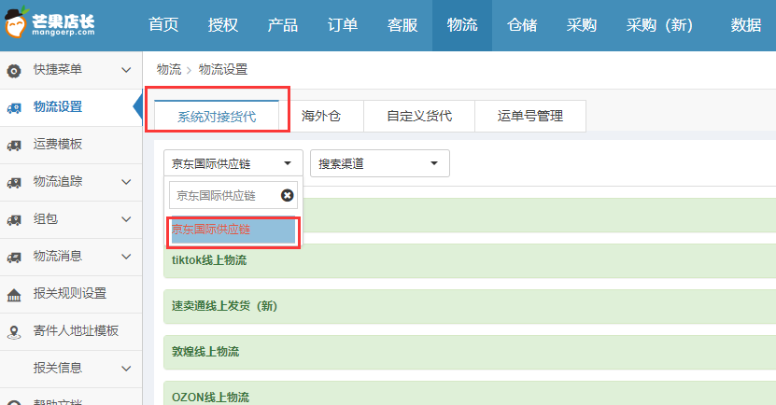Open the 采购（新）menu
776x405 pixels.
pyautogui.click(x=659, y=24)
